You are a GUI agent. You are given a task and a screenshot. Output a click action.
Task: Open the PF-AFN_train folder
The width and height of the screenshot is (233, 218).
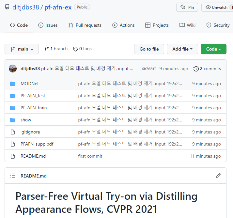[34, 108]
